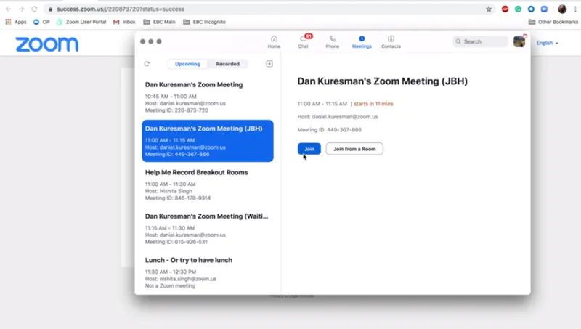Image resolution: width=581 pixels, height=329 pixels.
Task: Switch to the Upcoming tab
Action: [187, 64]
